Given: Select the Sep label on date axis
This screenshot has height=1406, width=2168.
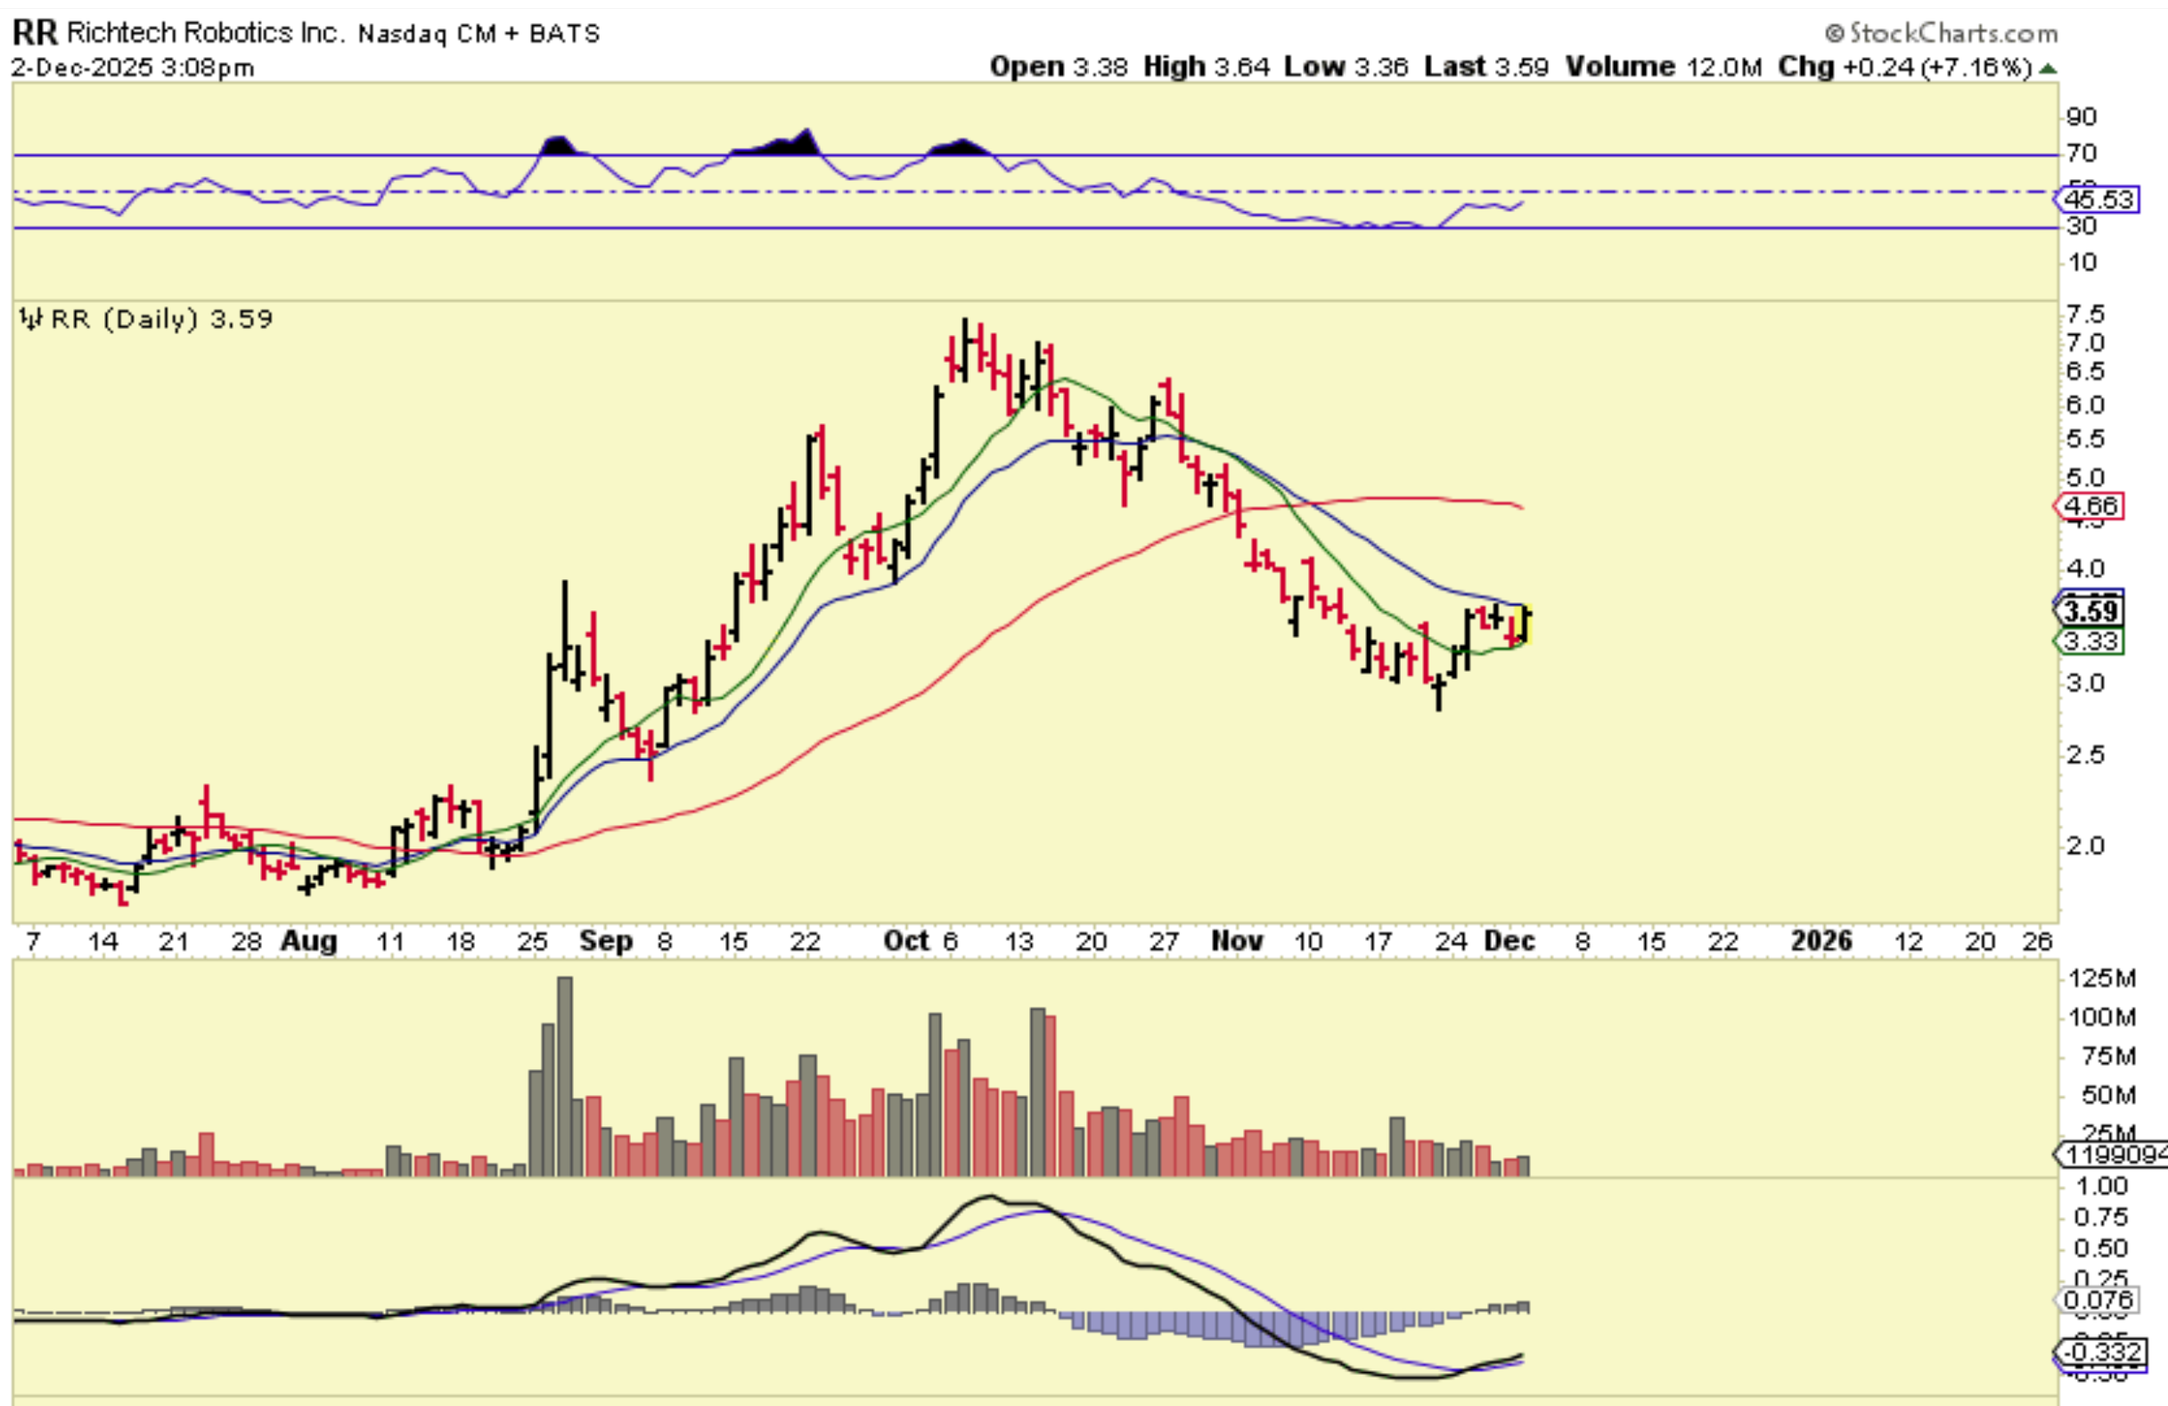Looking at the screenshot, I should click(606, 941).
